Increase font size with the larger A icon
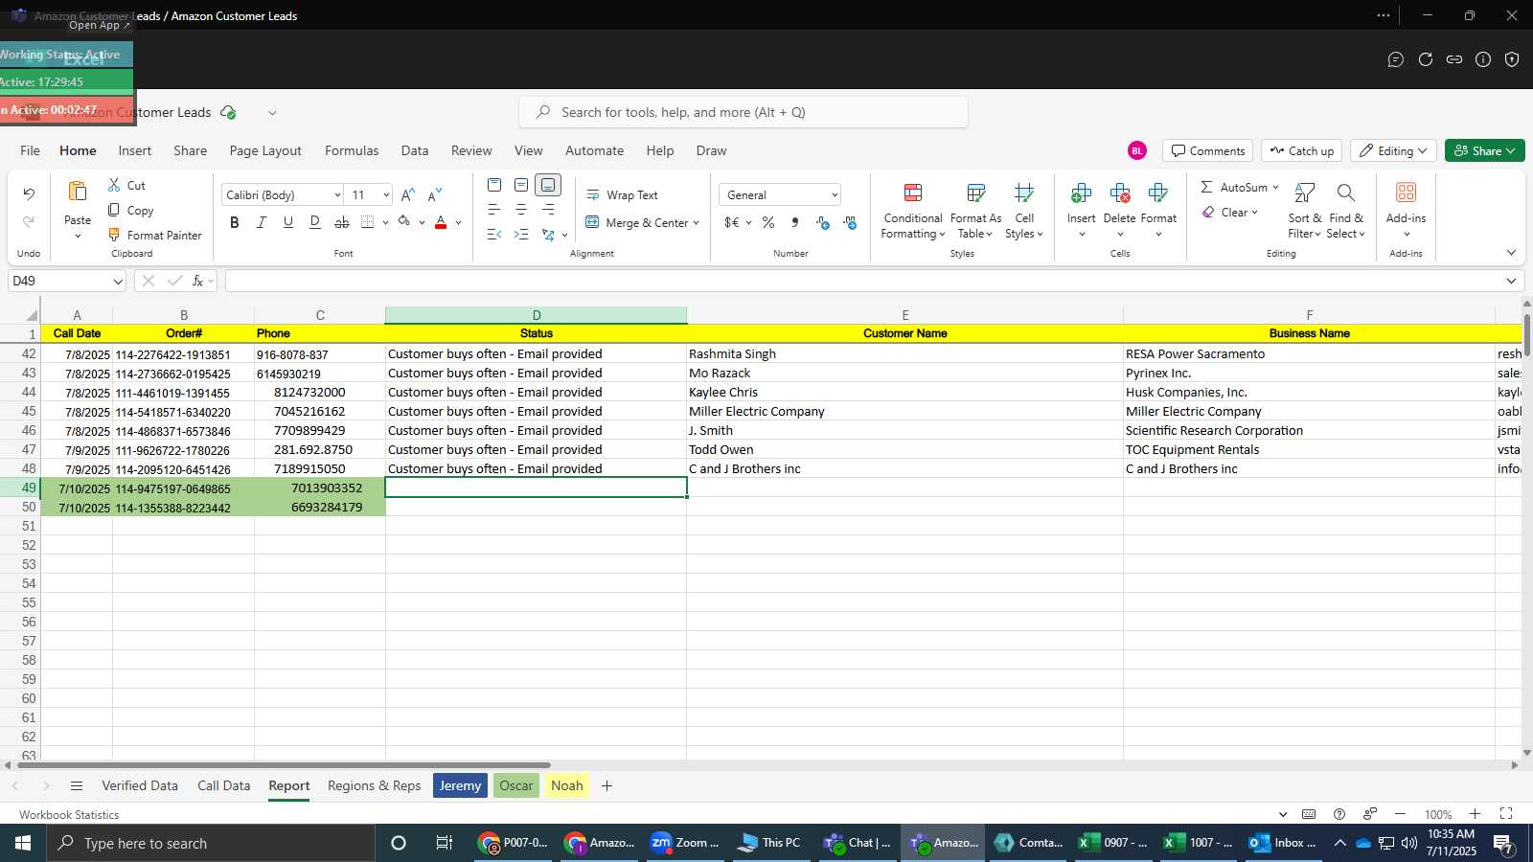 (x=408, y=194)
